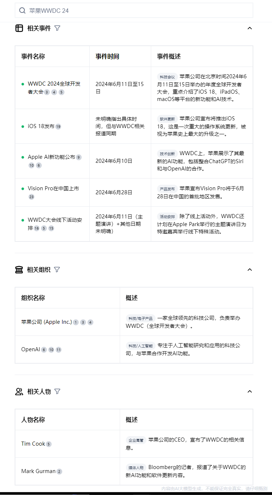Select the Apple AI新功能公布 event name

(51, 157)
